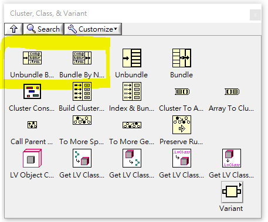Click the 'Index & Bun...' label text
Image resolution: width=268 pixels, height=222 pixels.
131,108
